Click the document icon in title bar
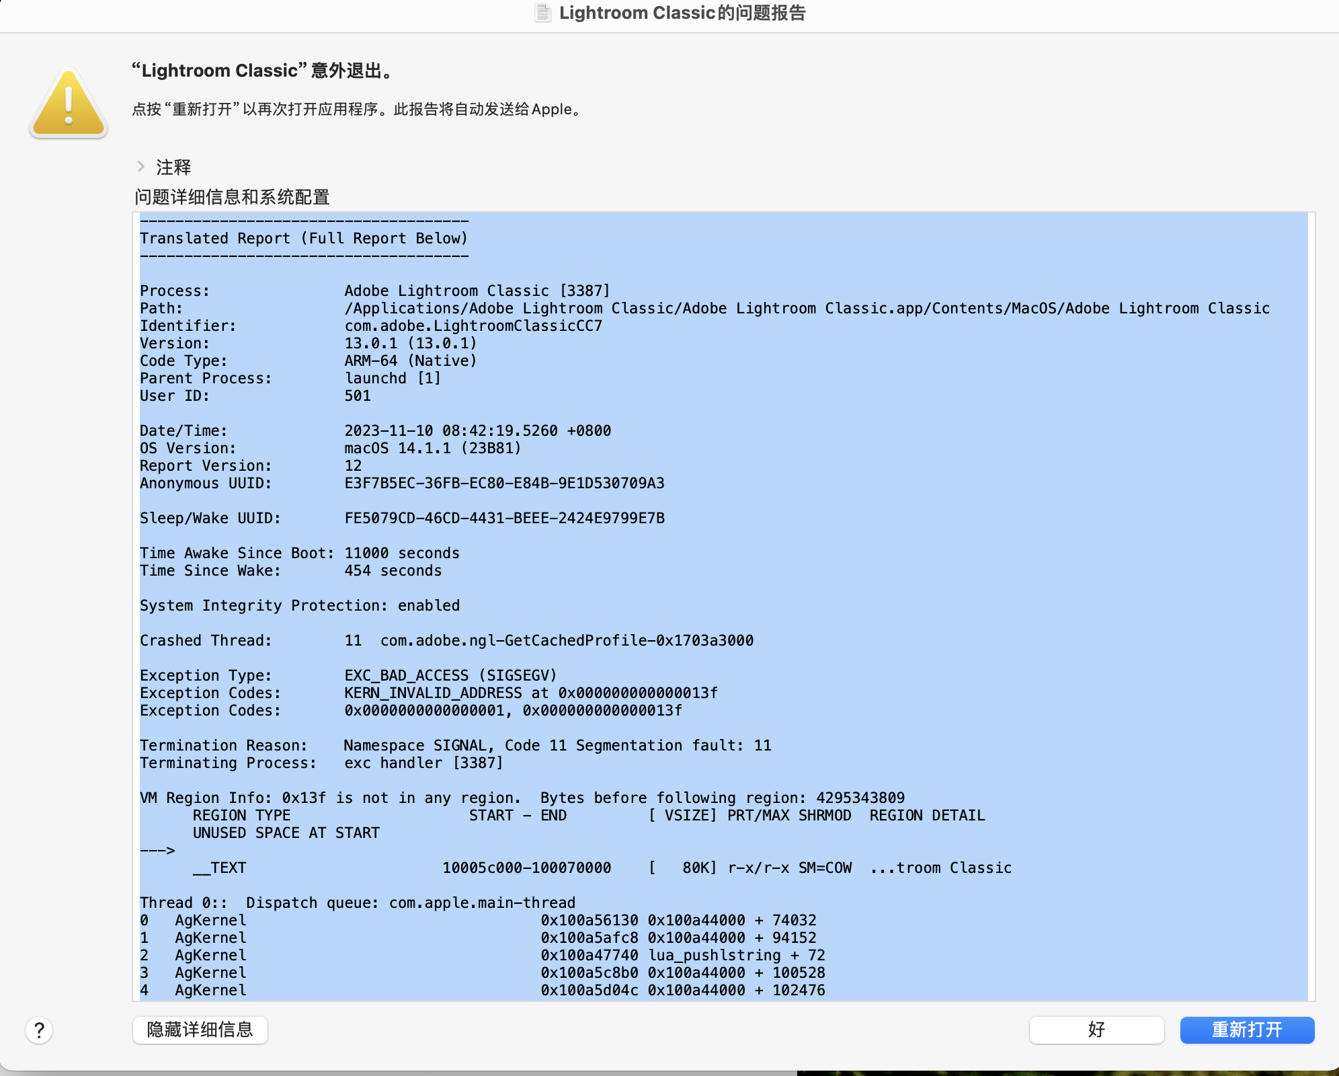 coord(543,13)
